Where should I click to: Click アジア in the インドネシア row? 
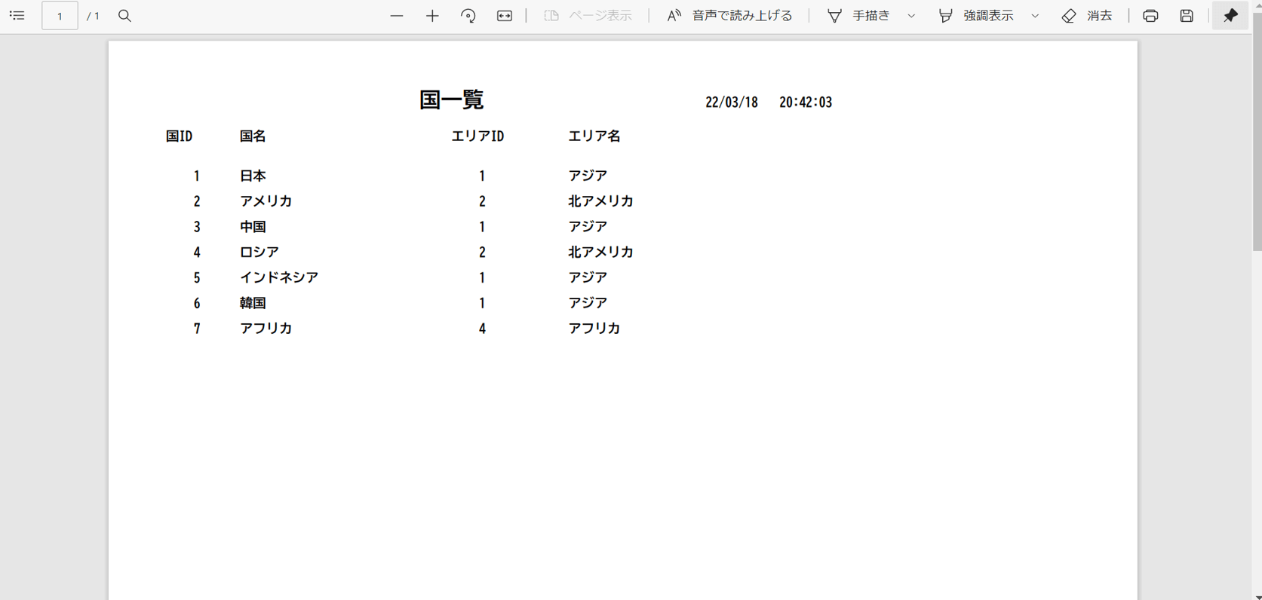point(588,277)
